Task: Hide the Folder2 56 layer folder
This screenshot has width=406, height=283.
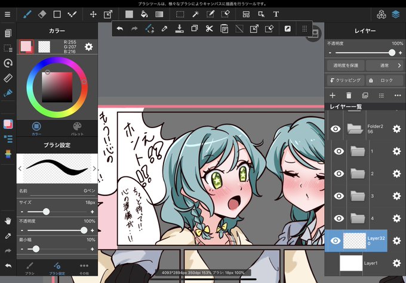Action: click(x=336, y=129)
